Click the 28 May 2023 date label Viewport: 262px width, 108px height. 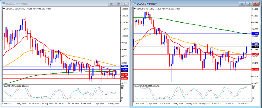[113, 104]
